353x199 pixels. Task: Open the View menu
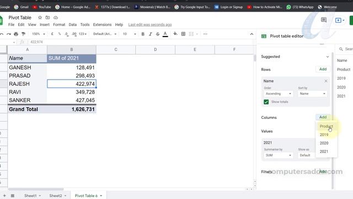[32, 24]
